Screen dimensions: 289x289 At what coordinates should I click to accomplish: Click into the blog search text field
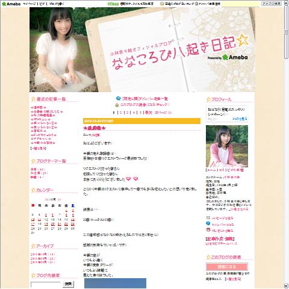point(46,284)
